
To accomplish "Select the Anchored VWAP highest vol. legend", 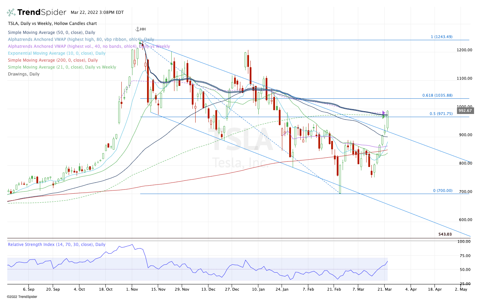I will 89,46.
